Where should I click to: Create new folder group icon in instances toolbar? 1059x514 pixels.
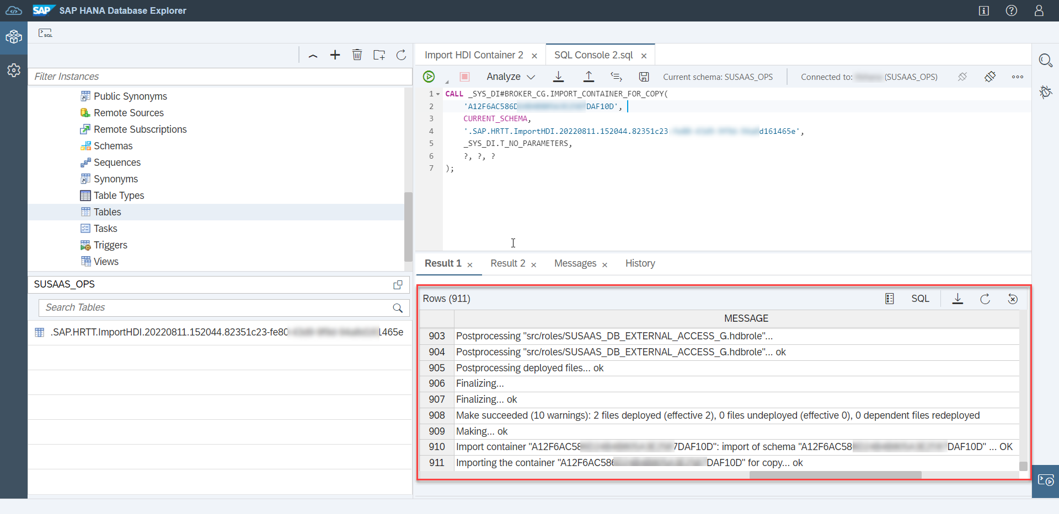[x=379, y=55]
